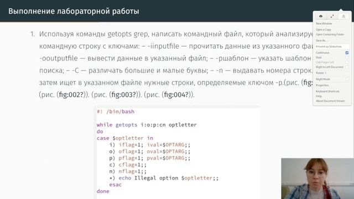Click code line "c) cflag=1;;"
354x199 pixels.
[128, 165]
